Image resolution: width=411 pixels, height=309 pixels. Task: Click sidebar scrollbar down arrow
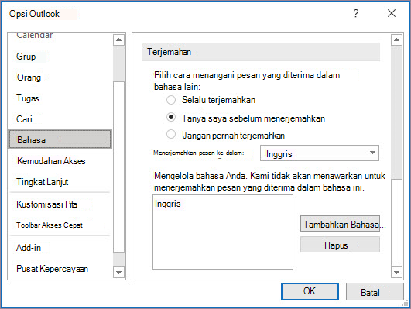(118, 272)
